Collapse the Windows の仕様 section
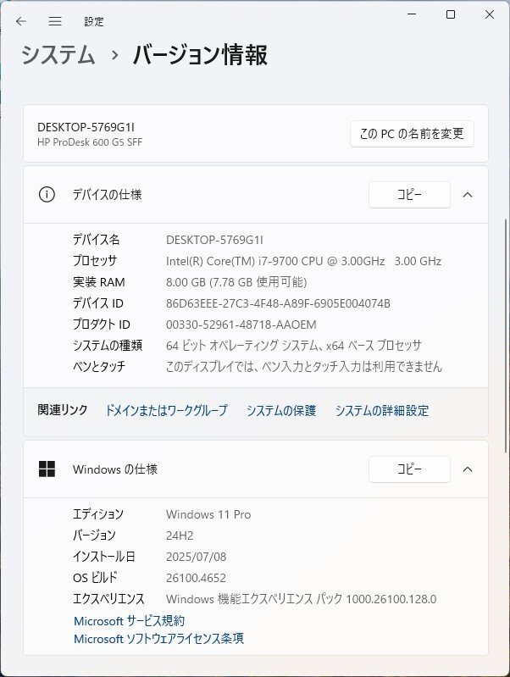Viewport: 510px width, 677px height. point(468,469)
